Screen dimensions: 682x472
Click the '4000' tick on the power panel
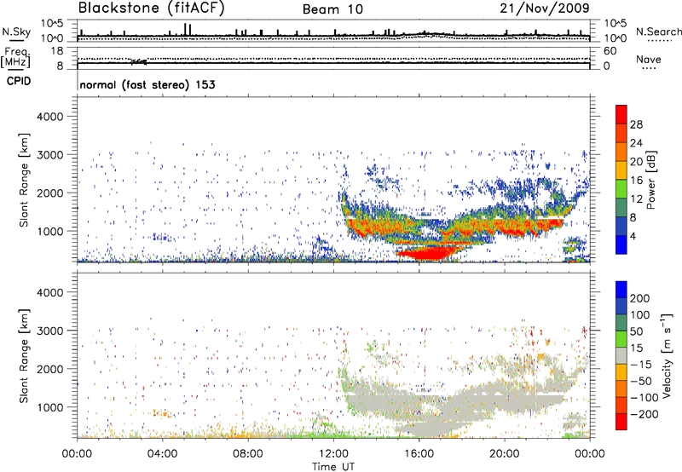tap(49, 117)
